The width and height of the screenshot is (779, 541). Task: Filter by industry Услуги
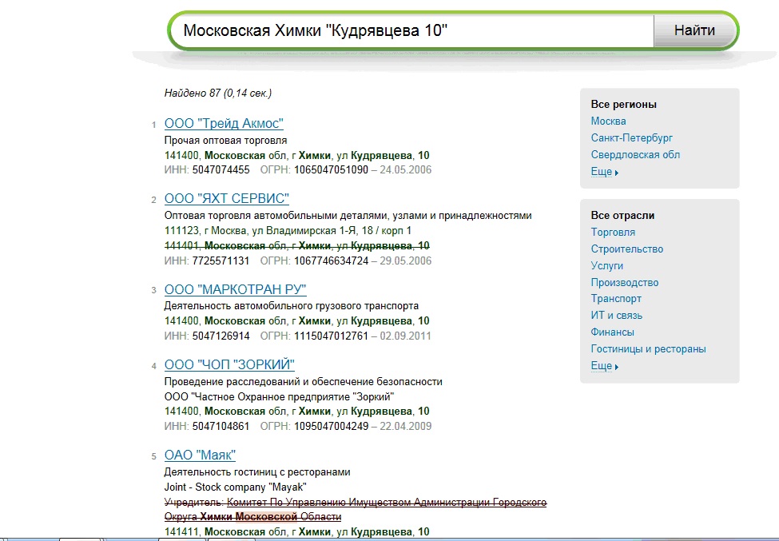pyautogui.click(x=606, y=266)
